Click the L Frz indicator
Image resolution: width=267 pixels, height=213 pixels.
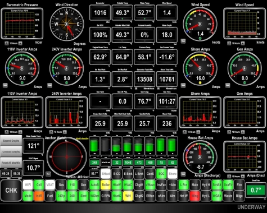(x=184, y=185)
